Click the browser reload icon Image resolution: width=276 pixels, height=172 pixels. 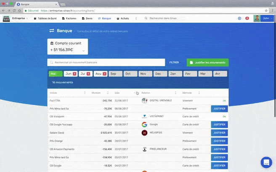[14, 10]
